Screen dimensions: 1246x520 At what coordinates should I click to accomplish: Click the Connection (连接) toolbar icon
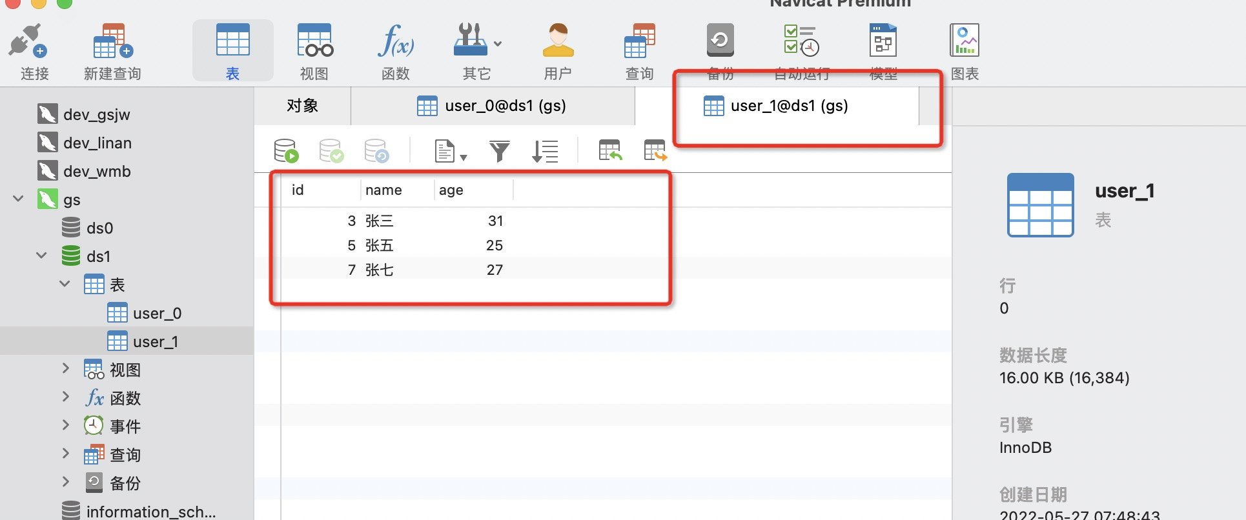(28, 40)
